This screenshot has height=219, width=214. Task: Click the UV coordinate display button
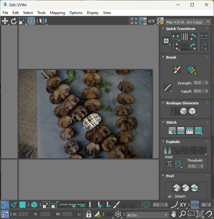pos(152,21)
